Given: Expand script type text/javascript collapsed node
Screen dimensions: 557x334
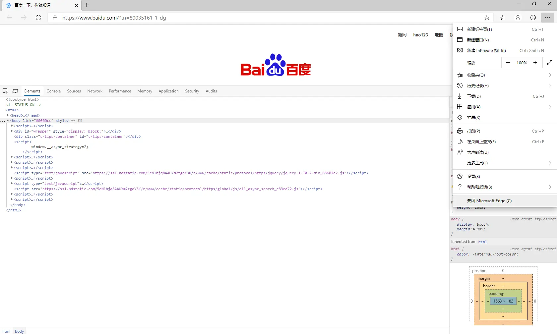Looking at the screenshot, I should [12, 183].
